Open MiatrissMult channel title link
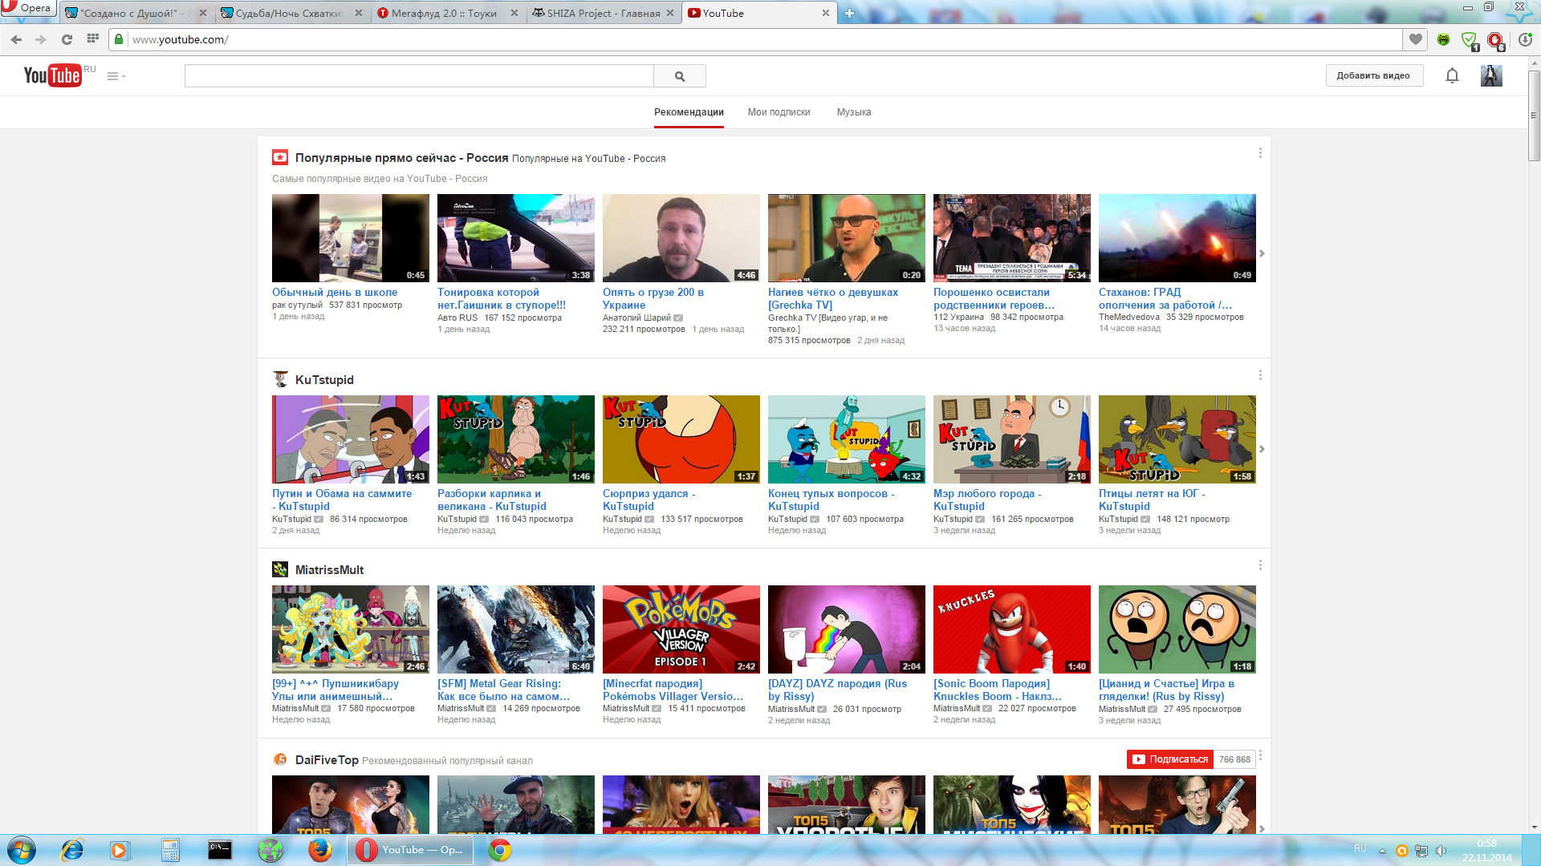The height and width of the screenshot is (866, 1541). point(329,570)
